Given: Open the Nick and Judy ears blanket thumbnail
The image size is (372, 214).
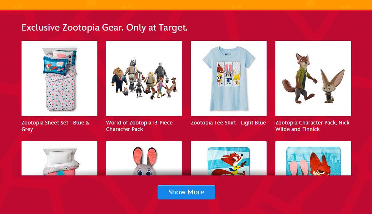Looking at the screenshot, I should 313,158.
